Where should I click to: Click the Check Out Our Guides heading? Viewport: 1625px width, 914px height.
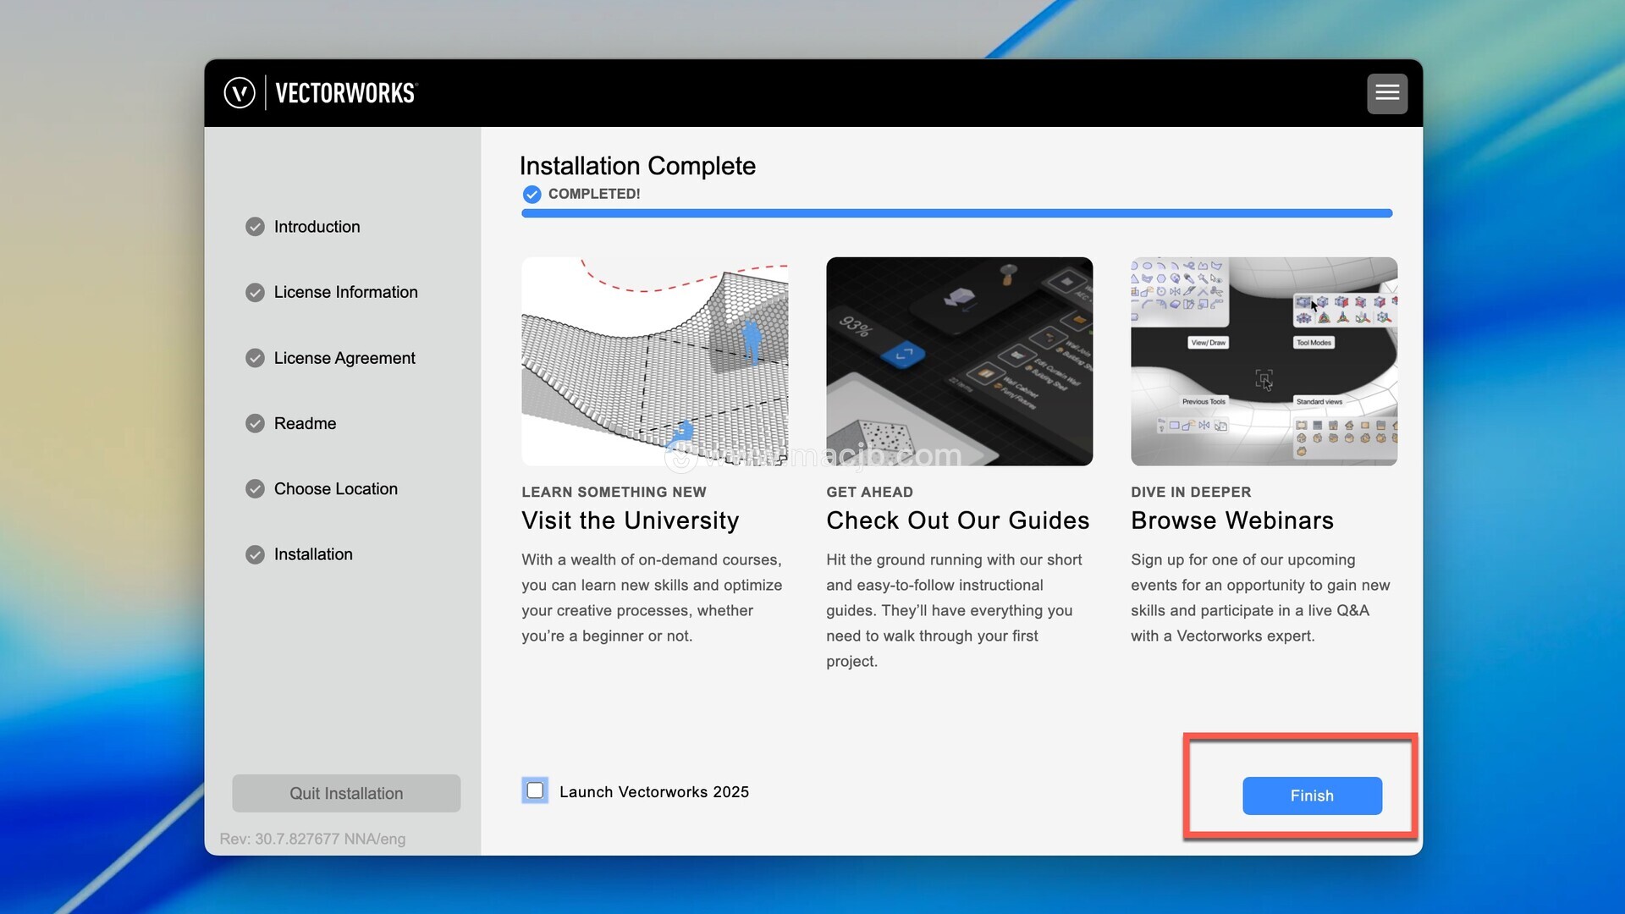[957, 520]
